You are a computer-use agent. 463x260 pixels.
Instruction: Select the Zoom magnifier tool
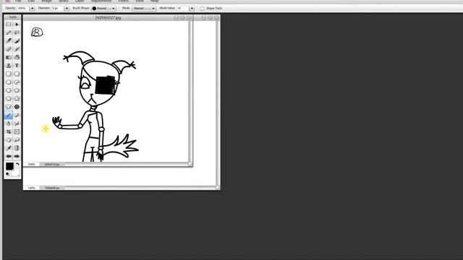coord(17,140)
